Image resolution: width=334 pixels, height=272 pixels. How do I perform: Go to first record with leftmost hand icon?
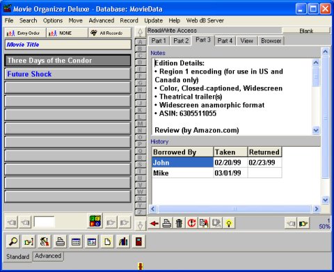12,223
